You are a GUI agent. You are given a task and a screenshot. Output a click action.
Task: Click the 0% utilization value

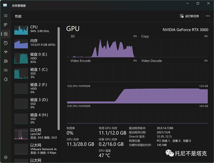(70, 133)
